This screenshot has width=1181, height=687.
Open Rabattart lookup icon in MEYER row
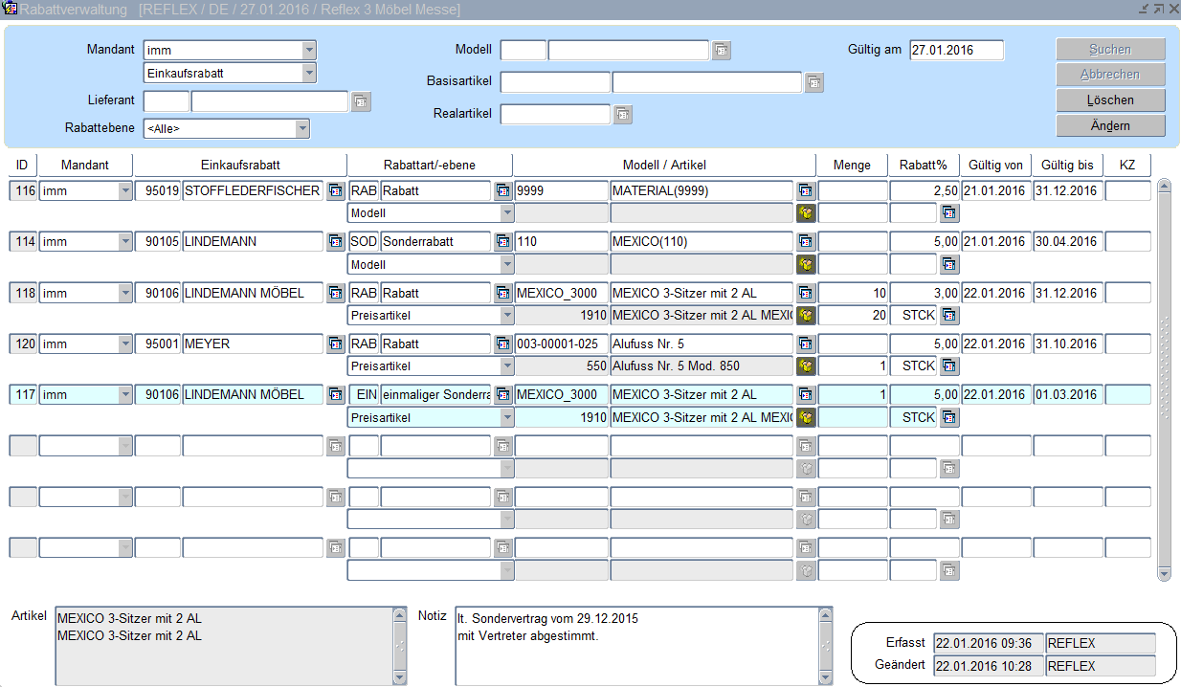tap(502, 343)
